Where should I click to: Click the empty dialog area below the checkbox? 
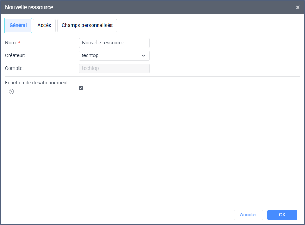point(153,149)
